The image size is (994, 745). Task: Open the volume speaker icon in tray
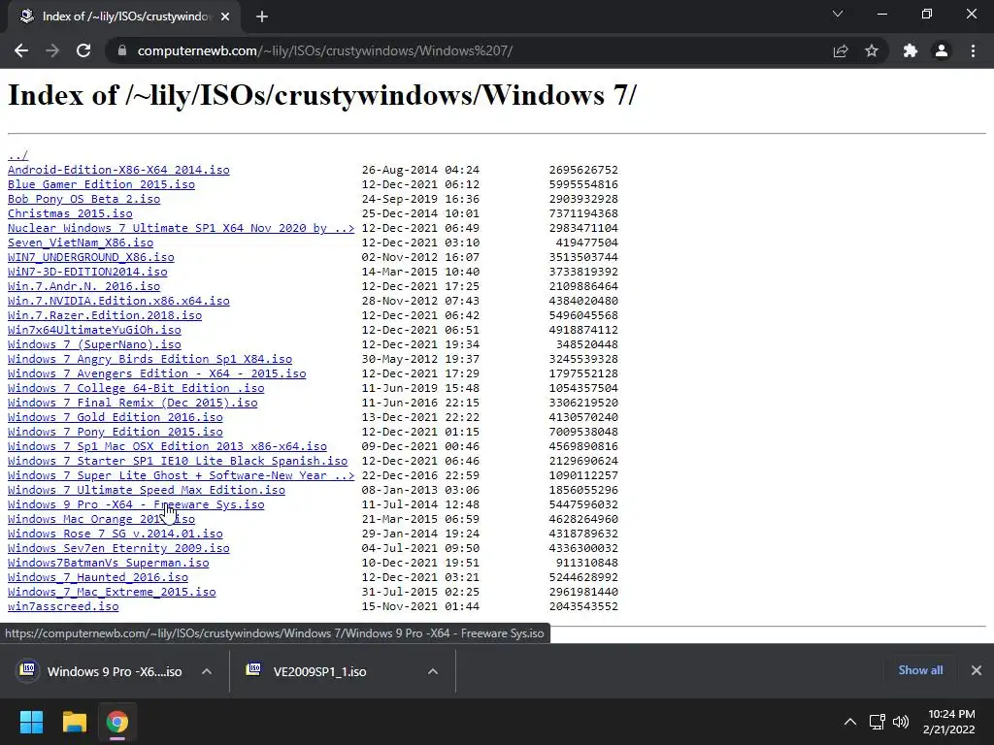tap(900, 722)
